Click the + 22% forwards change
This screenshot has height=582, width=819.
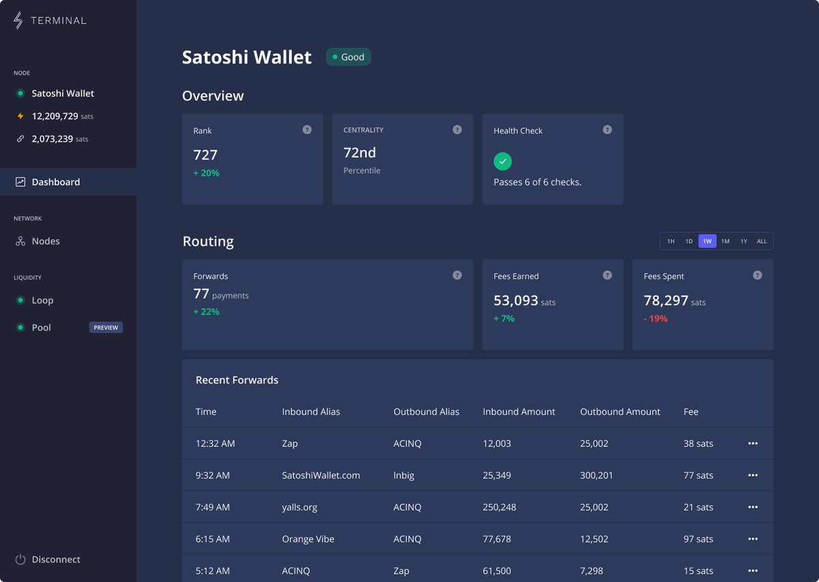coord(206,312)
